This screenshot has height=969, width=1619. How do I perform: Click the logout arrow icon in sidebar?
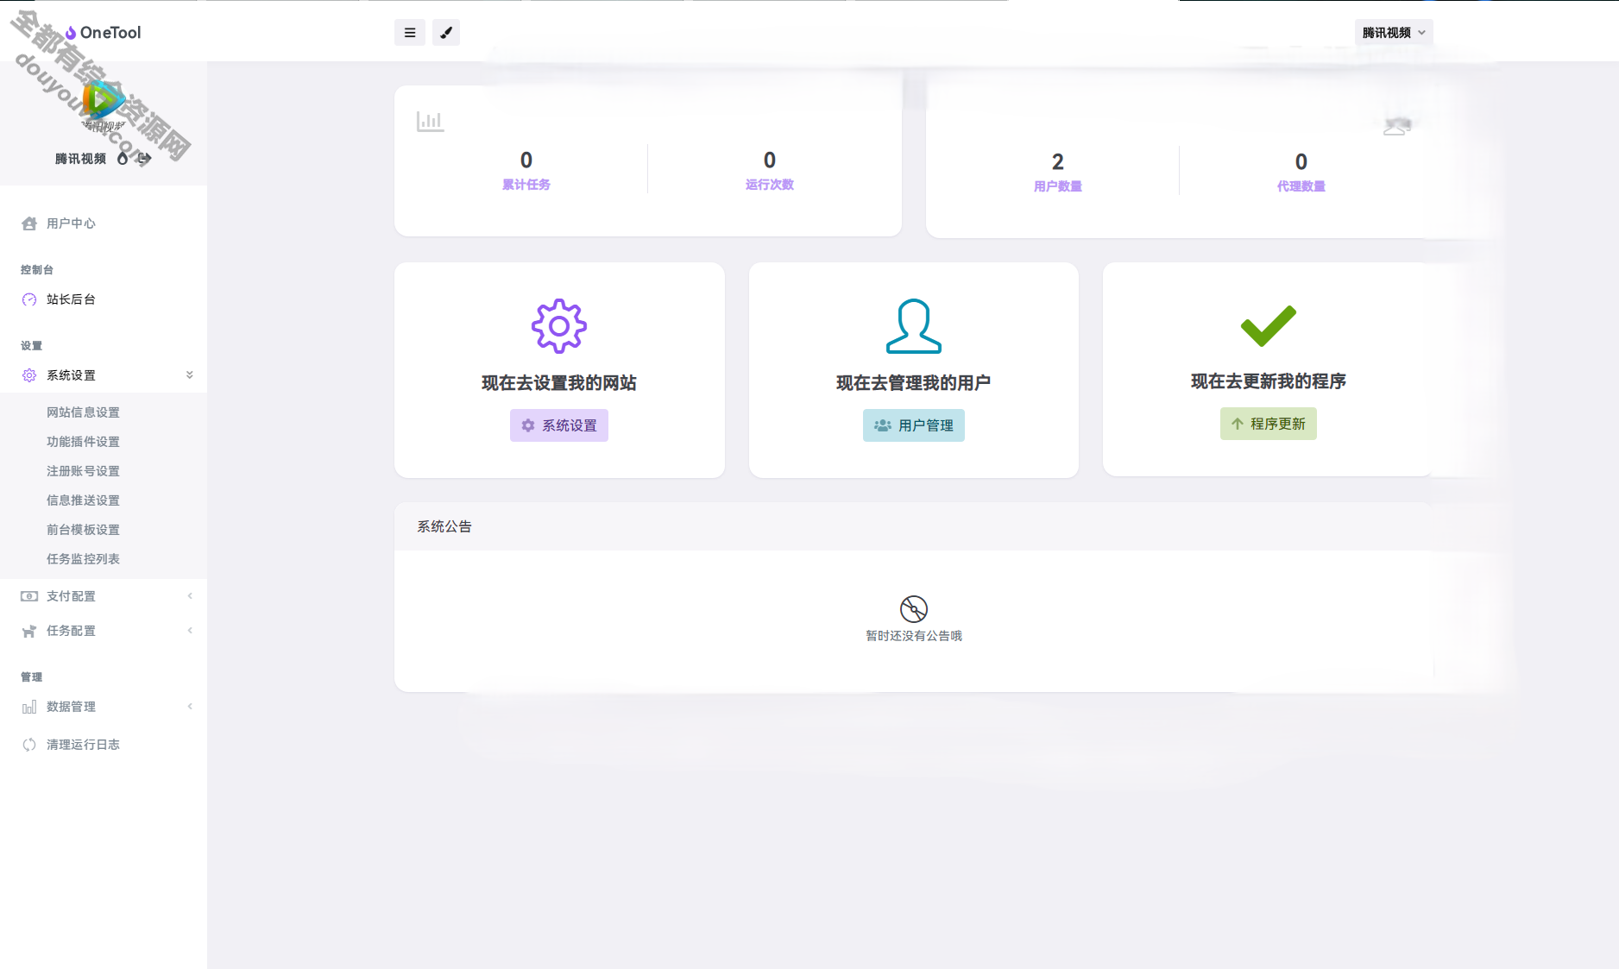pyautogui.click(x=144, y=159)
